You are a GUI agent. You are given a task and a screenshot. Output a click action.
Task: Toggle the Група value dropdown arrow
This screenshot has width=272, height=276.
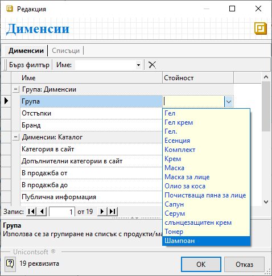point(229,101)
